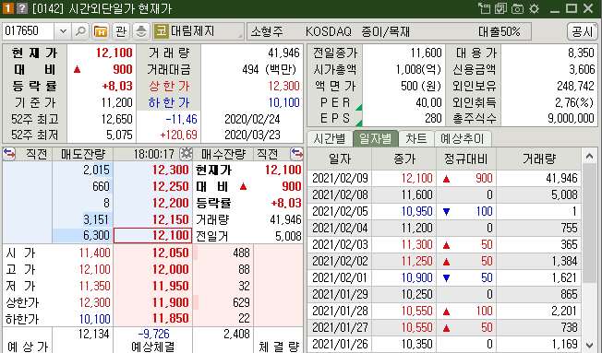Click the orange number 1 screen-group icon
The height and width of the screenshot is (353, 602).
point(8,8)
